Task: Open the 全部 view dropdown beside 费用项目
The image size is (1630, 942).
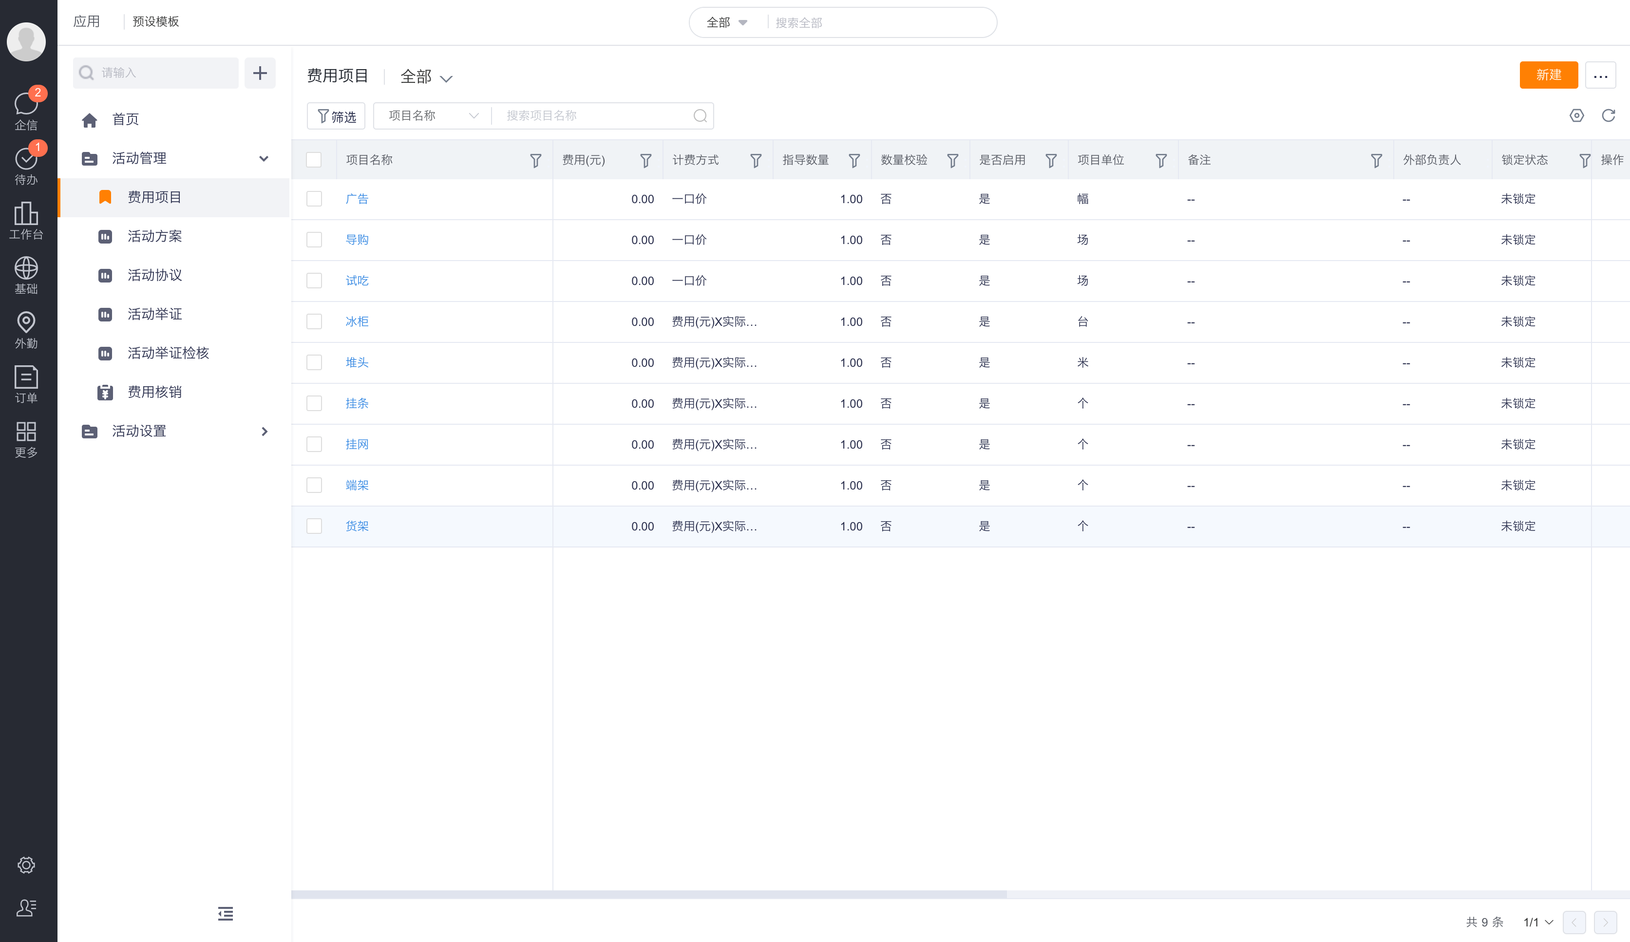Action: 426,77
